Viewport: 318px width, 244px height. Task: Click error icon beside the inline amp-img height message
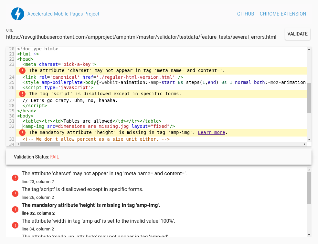22,133
